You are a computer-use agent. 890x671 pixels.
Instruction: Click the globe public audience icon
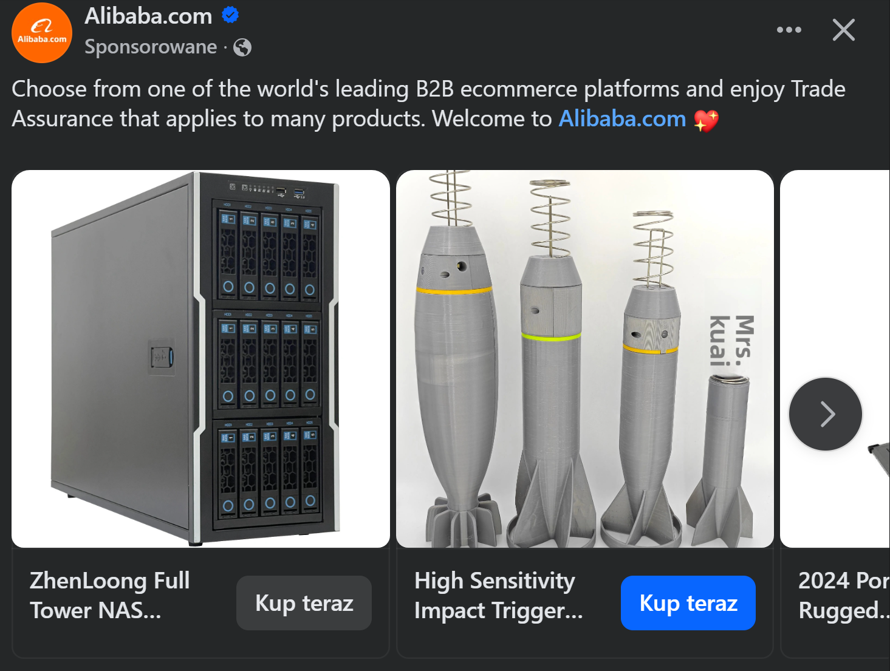[242, 47]
